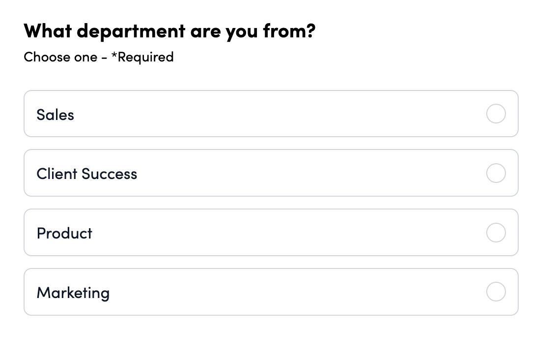This screenshot has height=358, width=558.
Task: Click the word 'Required' in the subtitle
Action: coord(145,57)
